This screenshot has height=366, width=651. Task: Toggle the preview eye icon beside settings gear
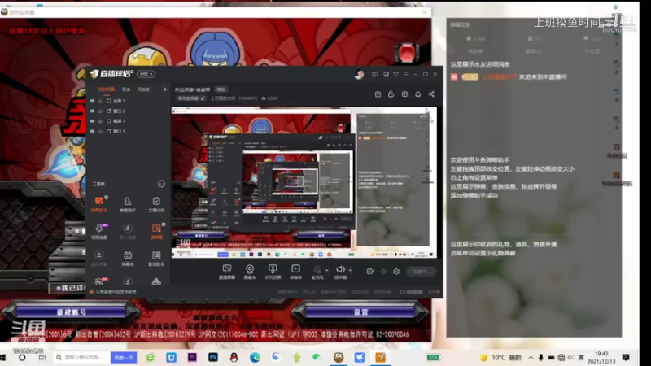[383, 272]
